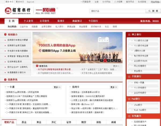This screenshot has width=161, height=126.
Task: Select the 理财产品 product tab
Action: 9,122
